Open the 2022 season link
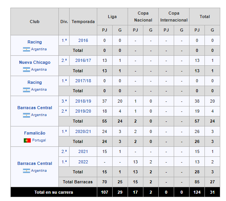This screenshot has width=226, height=201. pos(83,162)
